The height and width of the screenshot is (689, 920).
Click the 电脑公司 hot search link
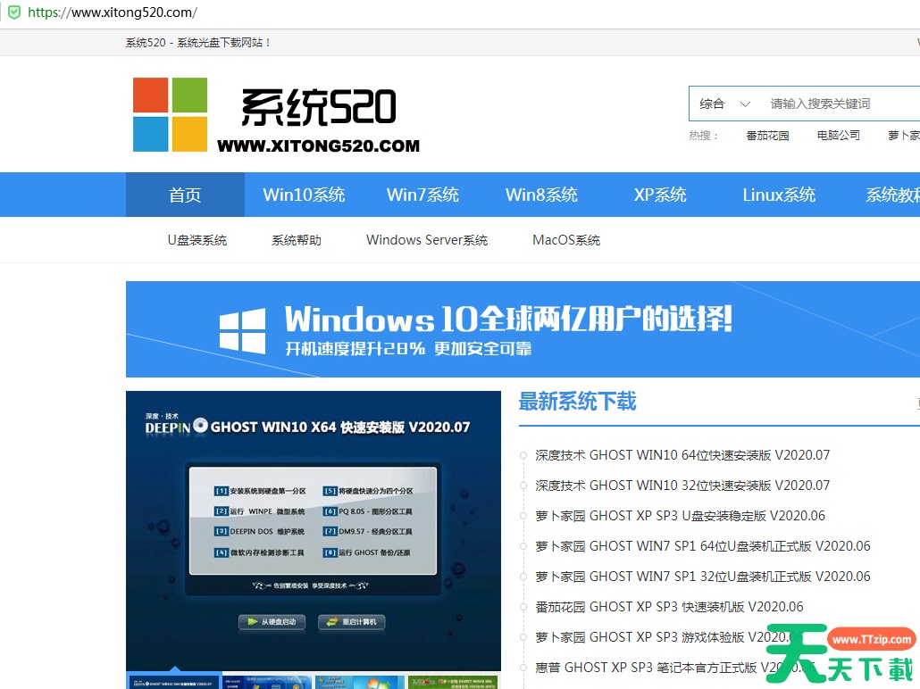(839, 136)
